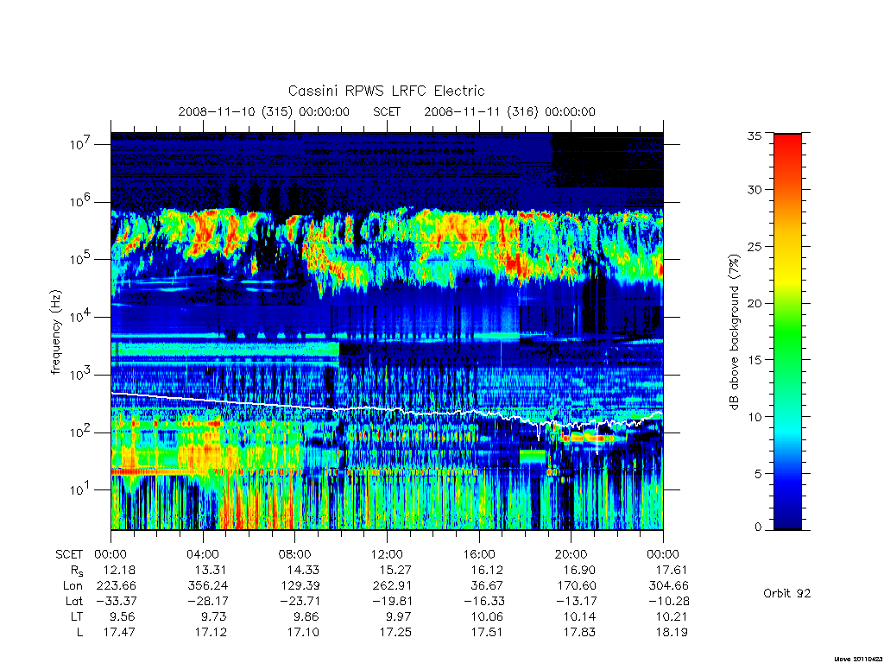Click the 10^4 frequency axis tick label
This screenshot has width=884, height=663.
pyautogui.click(x=81, y=317)
